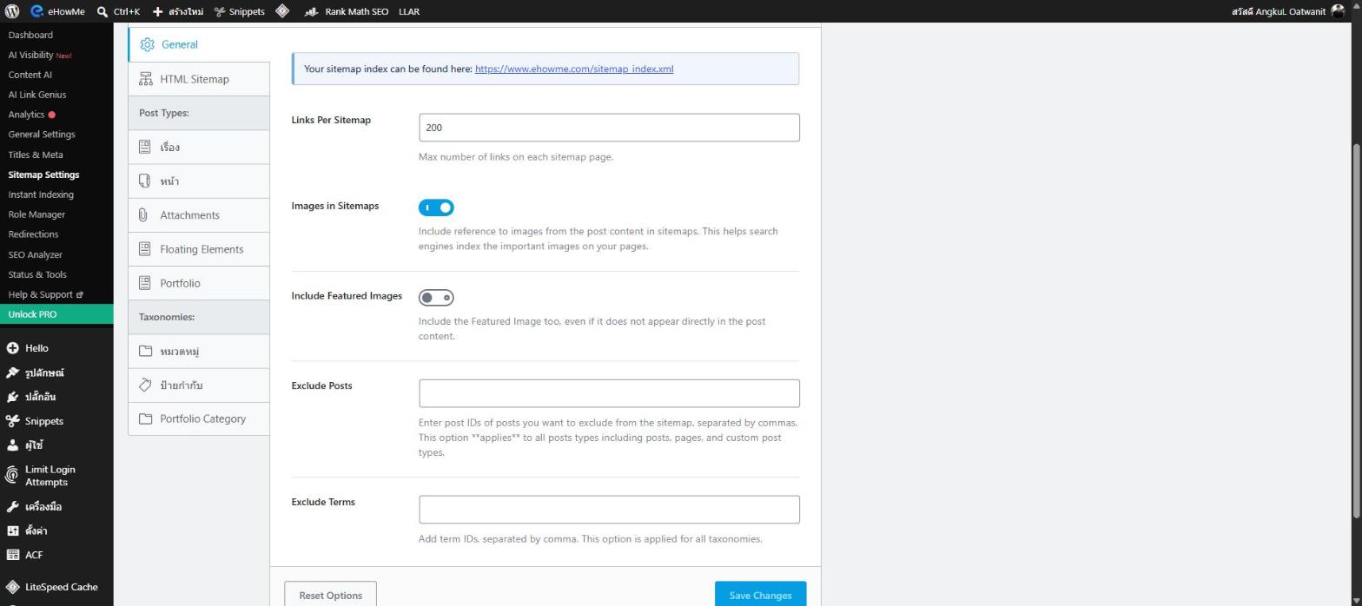Open the sitemap_index.xml link
The image size is (1362, 606).
click(574, 69)
